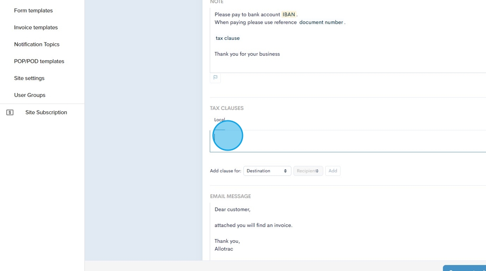Go to Invoice templates

36,27
